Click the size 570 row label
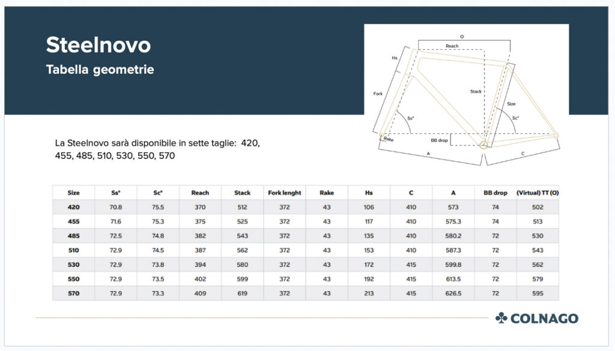Screen dimensions: 615x351 coord(73,293)
